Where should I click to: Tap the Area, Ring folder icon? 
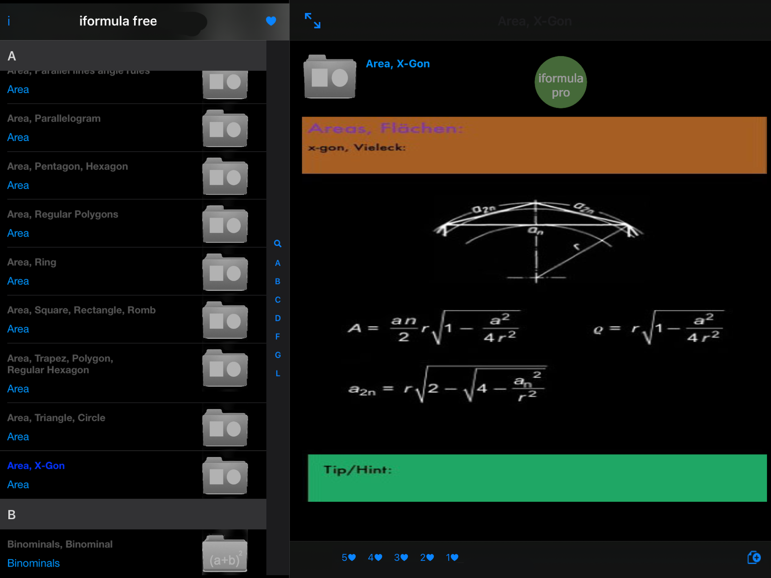[225, 272]
